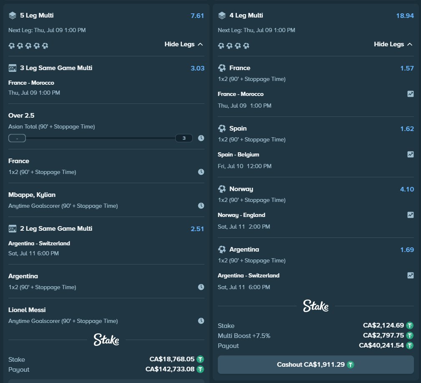Screen dimensions: 421x383
Task: Click Argentina - Switzerland in the left bet card
Action: [39, 243]
